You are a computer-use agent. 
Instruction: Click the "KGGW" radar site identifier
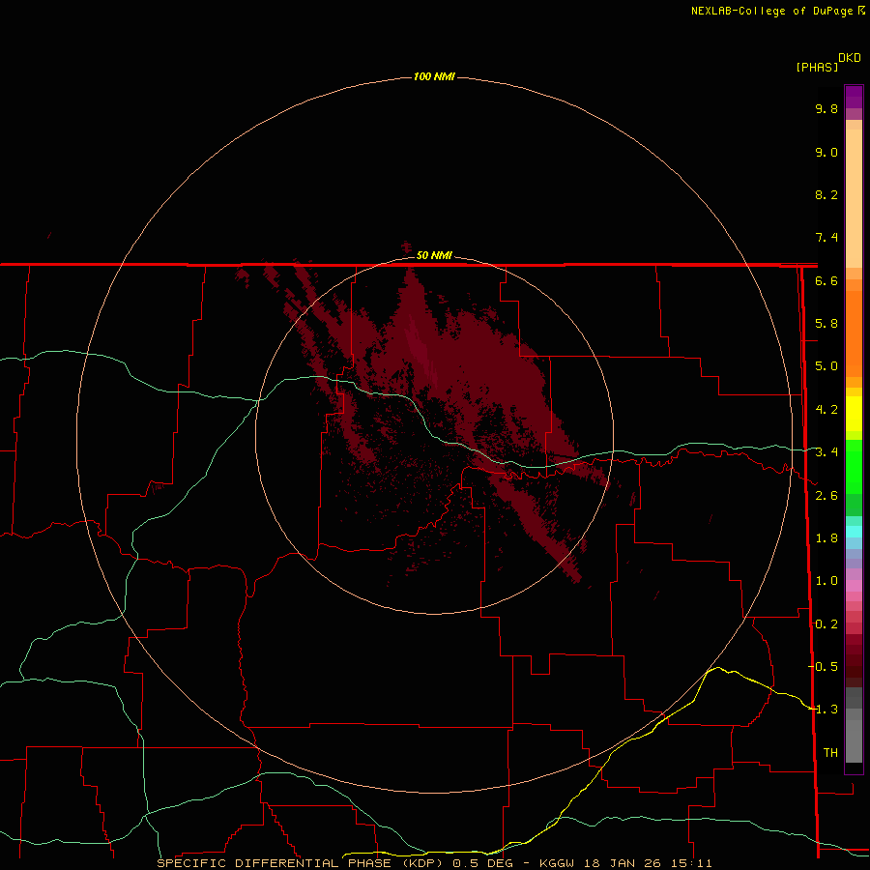557,863
